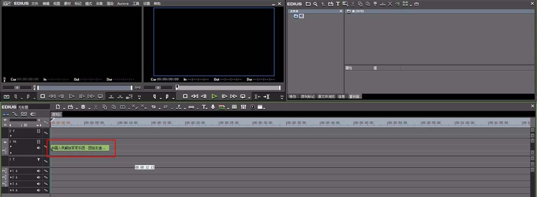This screenshot has width=537, height=197.
Task: Step to next frame in the recorder
Action: pos(224,97)
